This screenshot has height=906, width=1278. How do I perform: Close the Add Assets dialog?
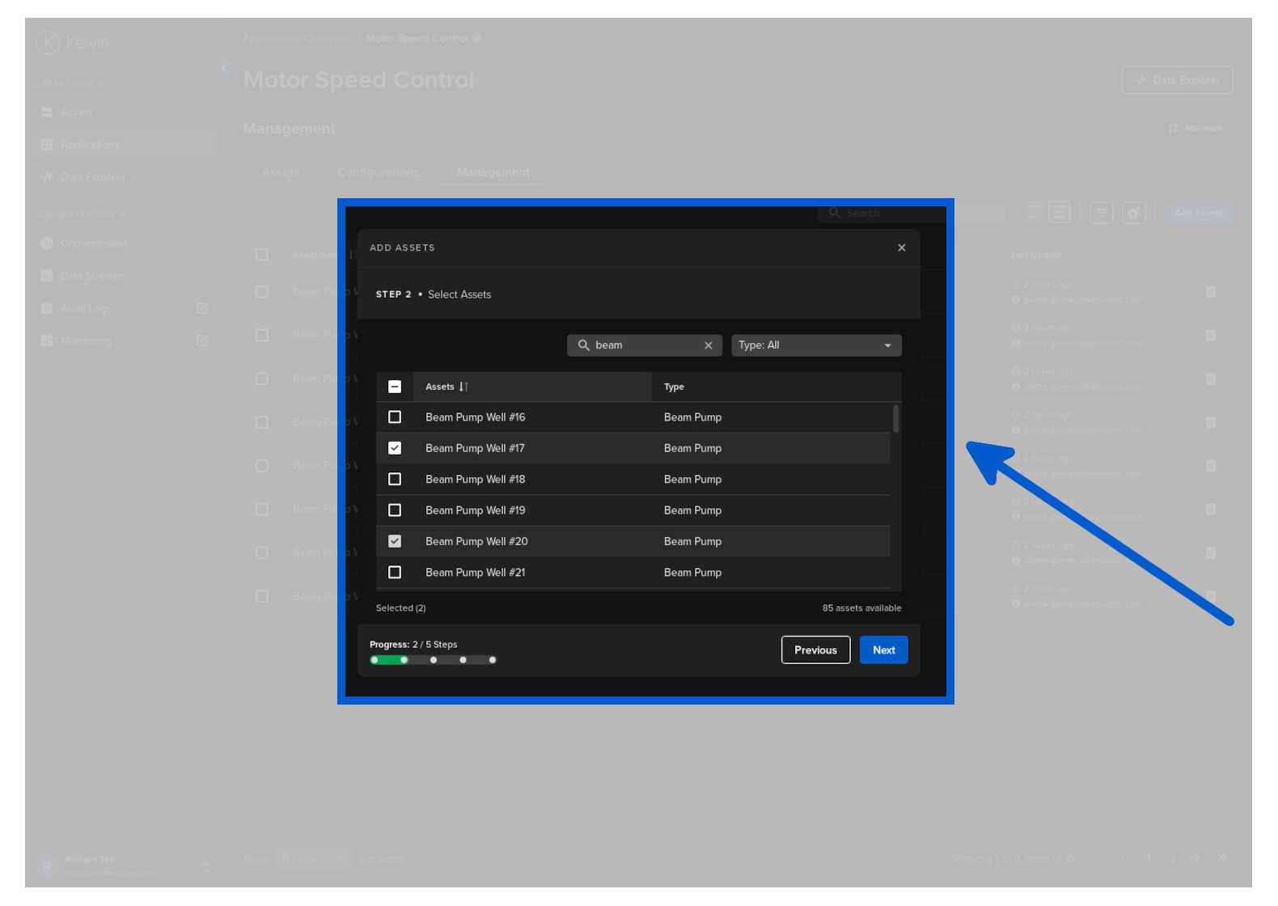coord(901,248)
